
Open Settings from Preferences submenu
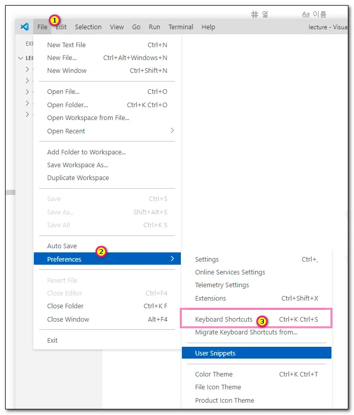click(x=207, y=259)
